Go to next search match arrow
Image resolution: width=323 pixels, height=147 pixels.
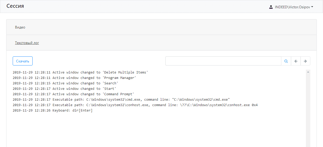(x=305, y=61)
